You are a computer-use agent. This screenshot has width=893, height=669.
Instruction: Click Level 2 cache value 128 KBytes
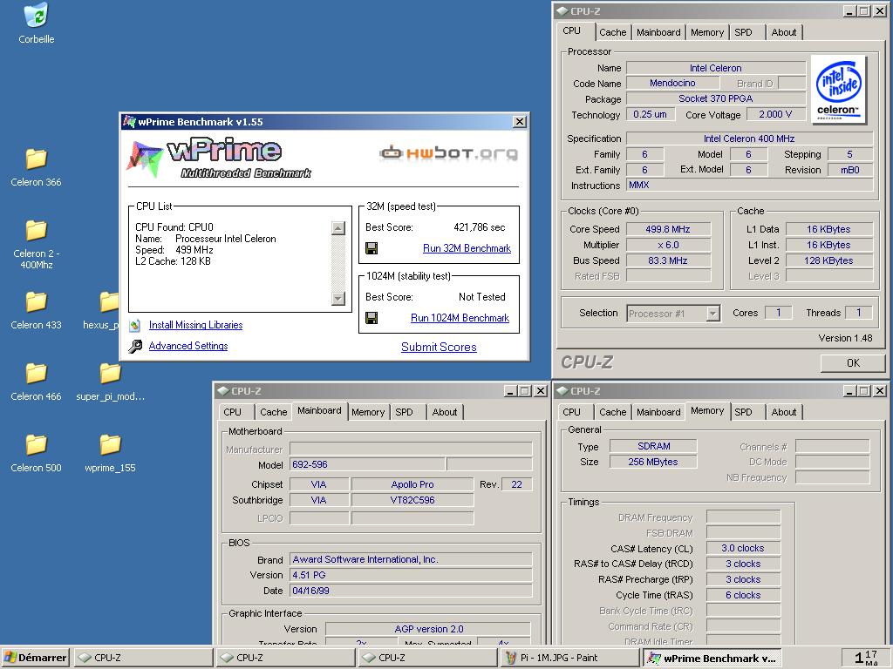(x=828, y=260)
